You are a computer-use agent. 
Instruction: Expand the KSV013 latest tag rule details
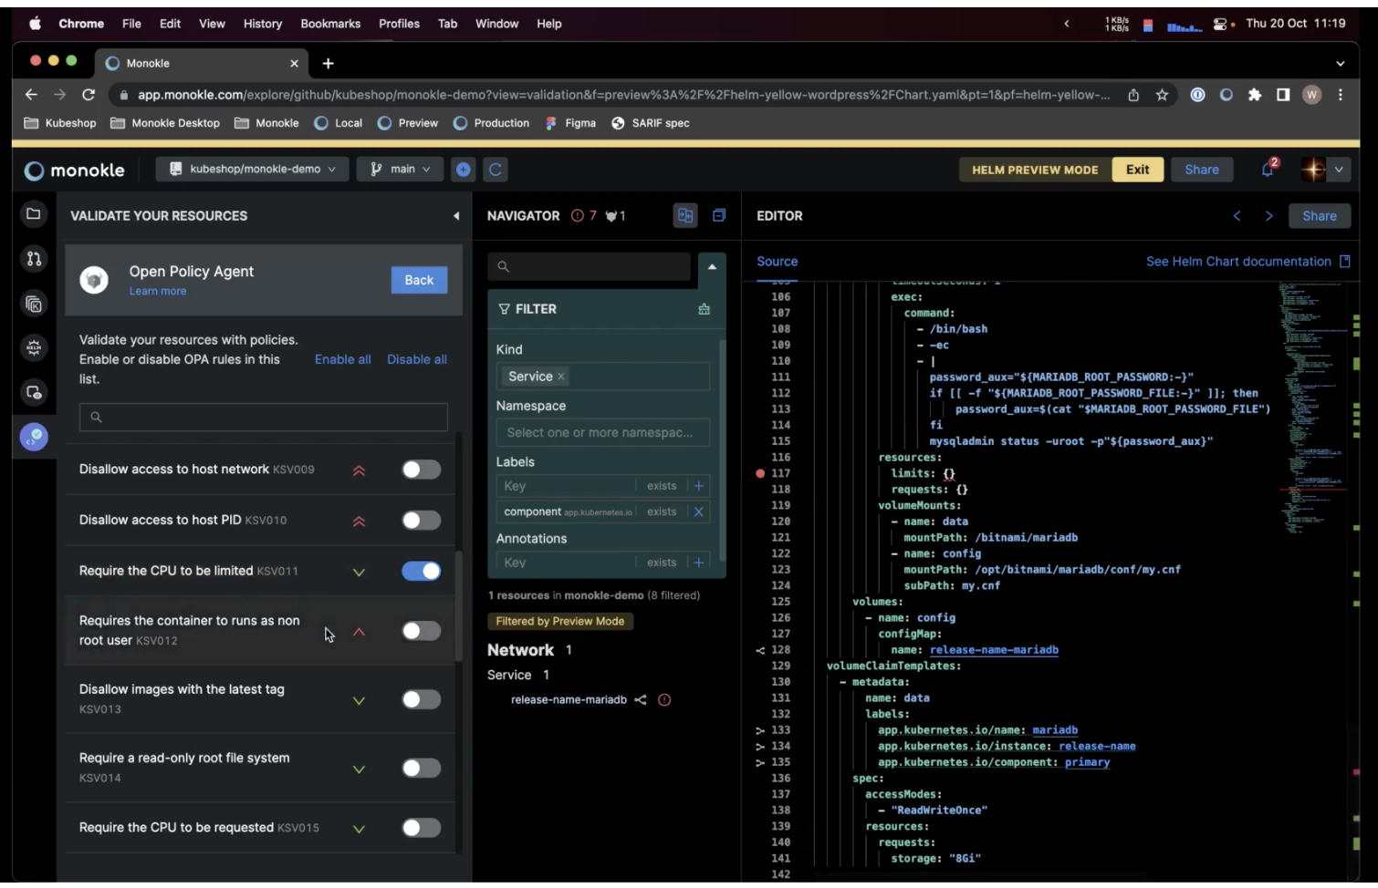tap(359, 701)
